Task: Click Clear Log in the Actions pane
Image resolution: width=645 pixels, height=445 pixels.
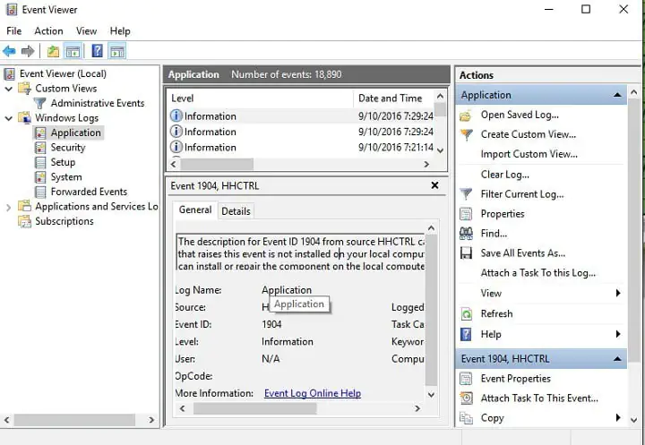Action: [504, 175]
